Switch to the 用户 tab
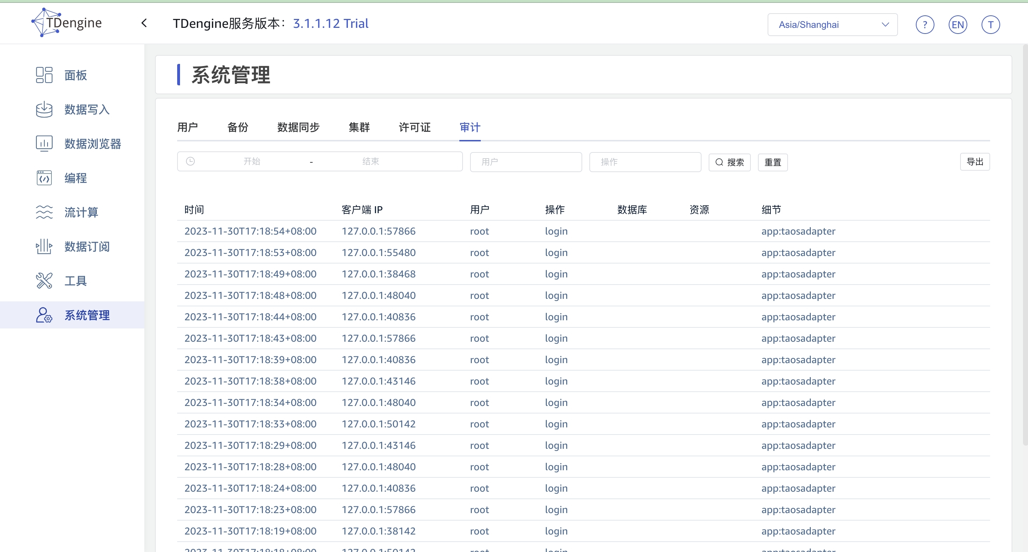1028x552 pixels. coord(188,127)
